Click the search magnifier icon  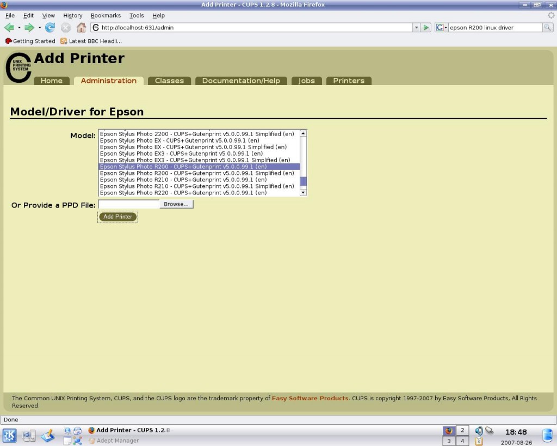click(547, 27)
